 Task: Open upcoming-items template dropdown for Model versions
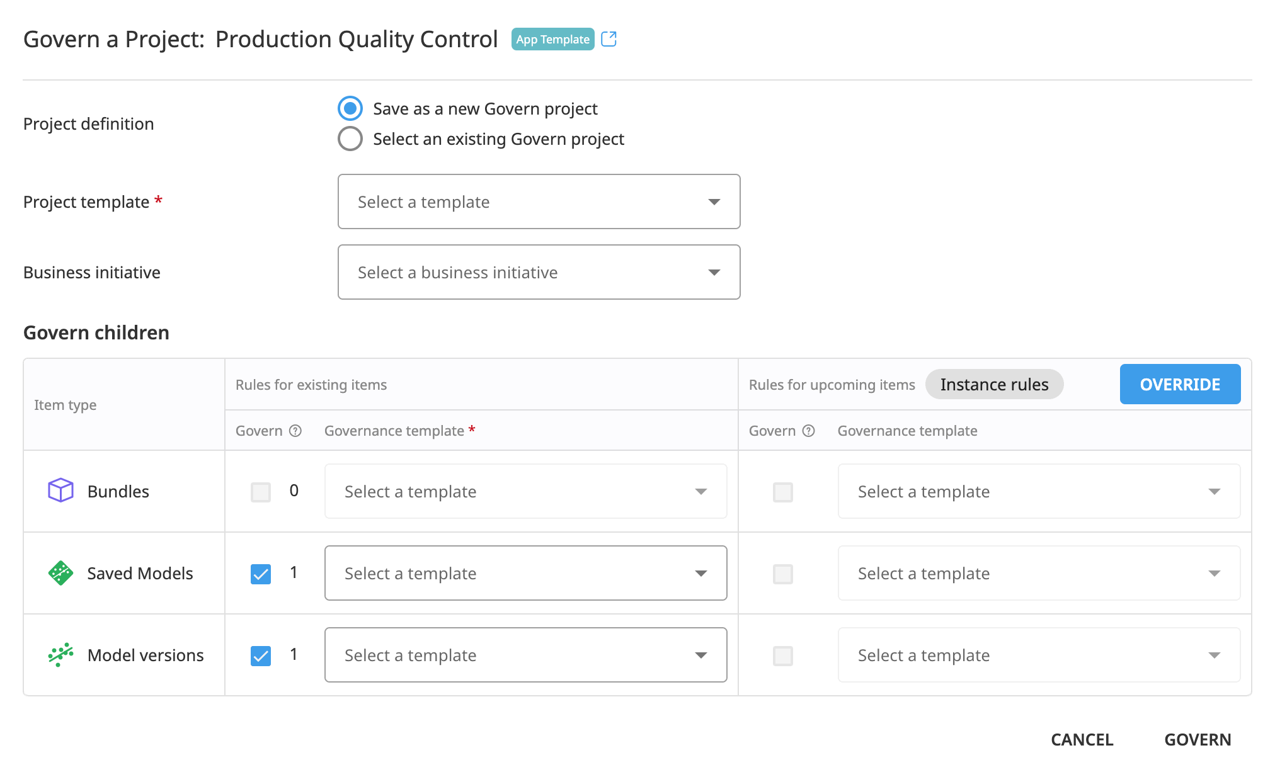(x=1039, y=655)
